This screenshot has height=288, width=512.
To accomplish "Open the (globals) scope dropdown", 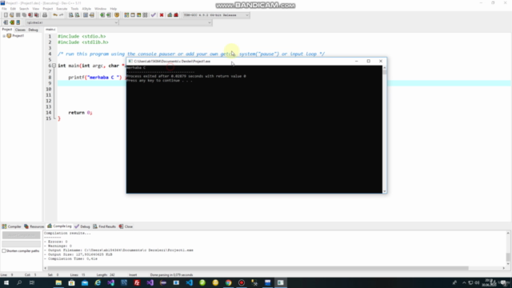I will pos(72,22).
